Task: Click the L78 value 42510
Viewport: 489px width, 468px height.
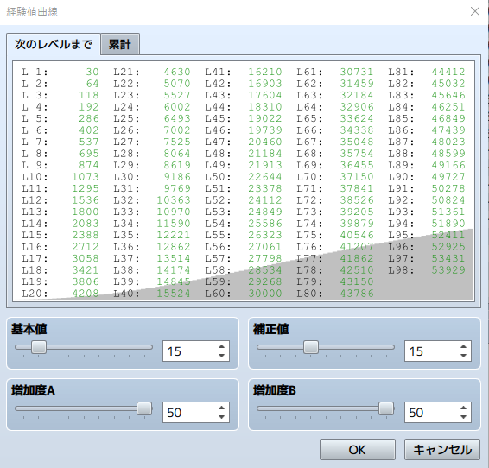Action: [357, 270]
